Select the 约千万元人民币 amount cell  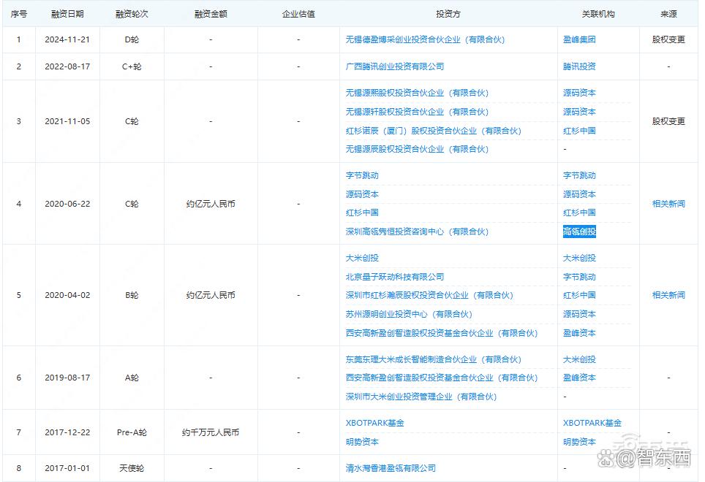point(211,432)
